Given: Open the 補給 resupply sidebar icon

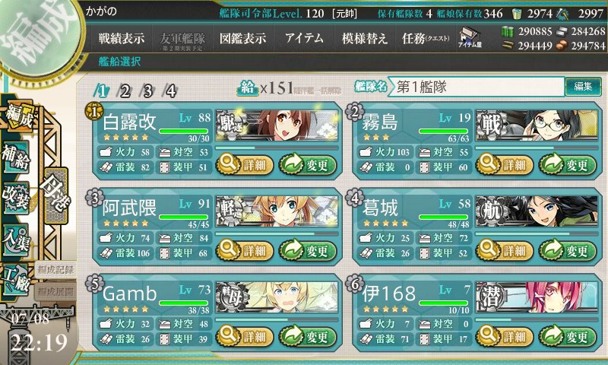Looking at the screenshot, I should click(x=16, y=157).
